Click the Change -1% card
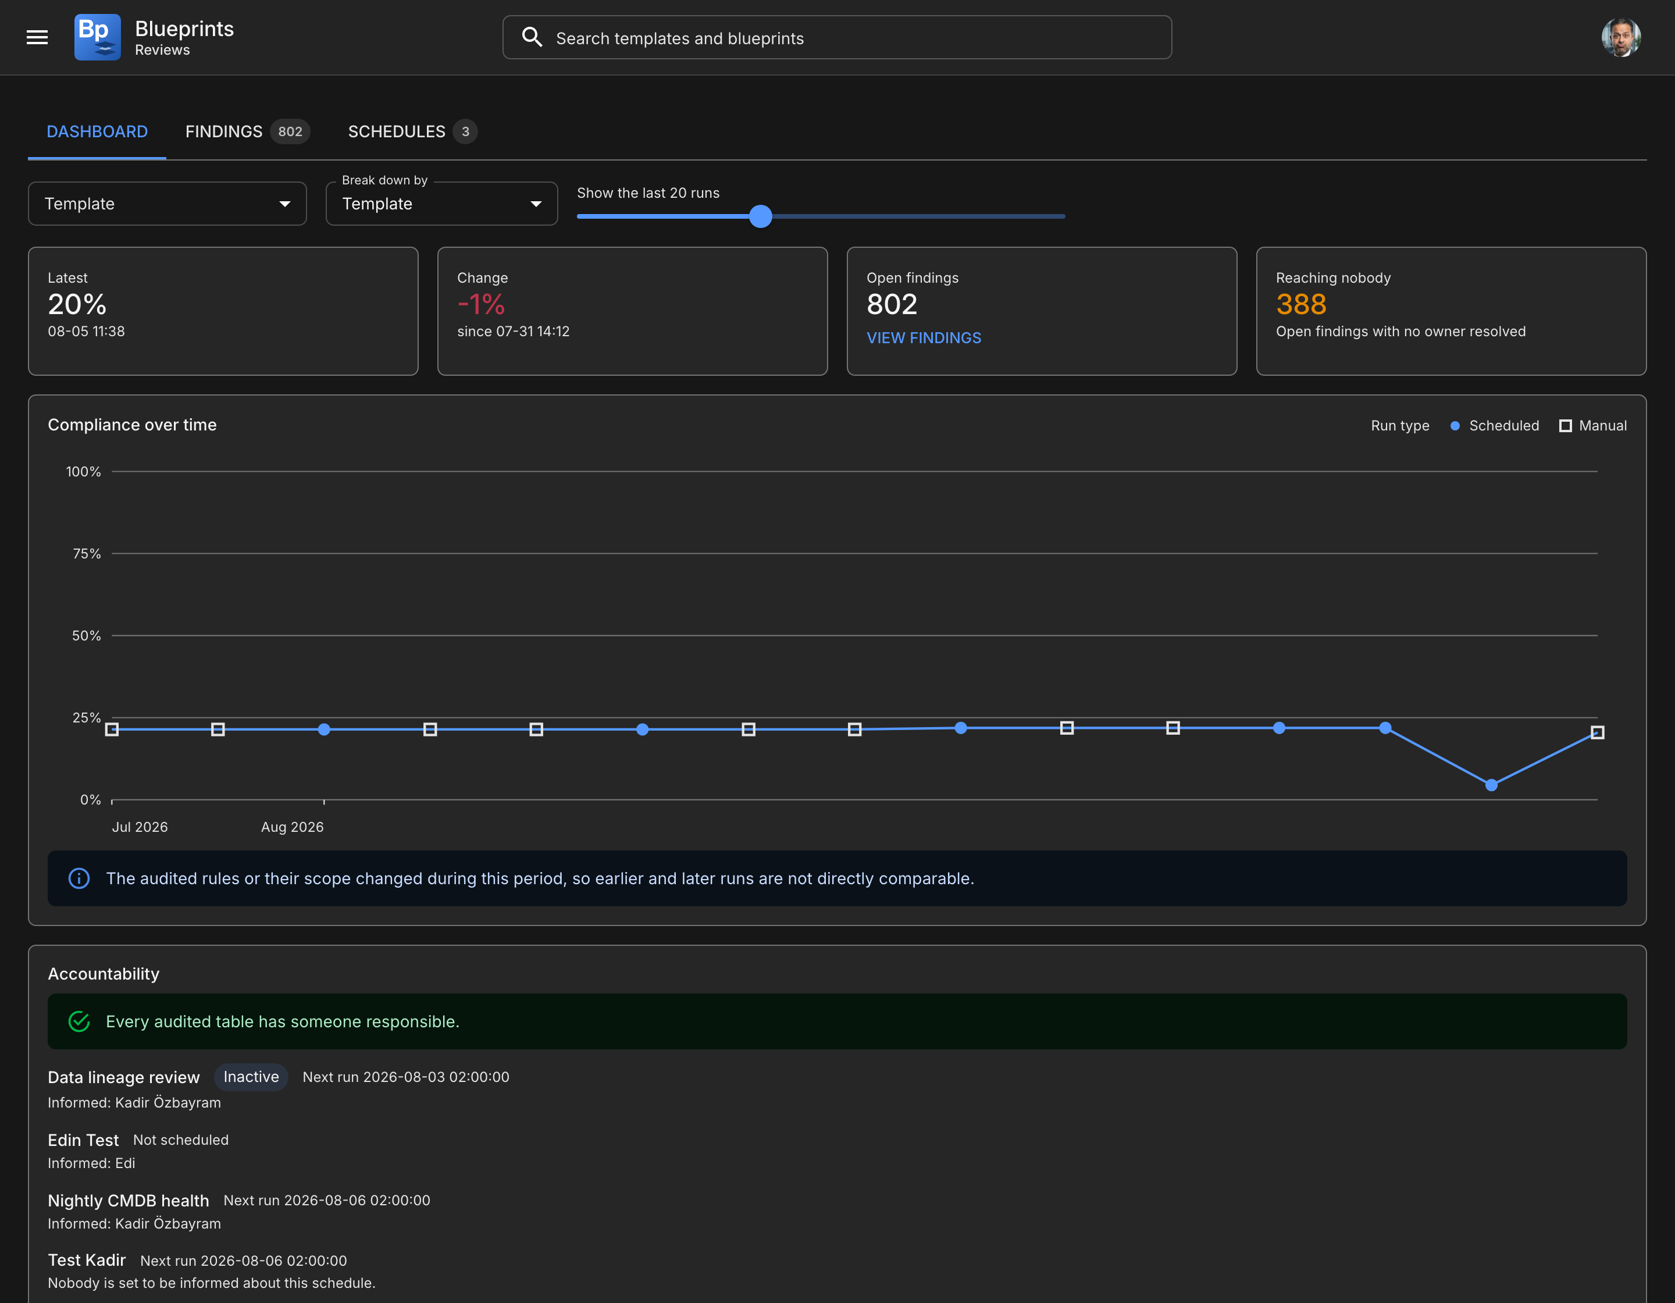The image size is (1675, 1303). (633, 311)
